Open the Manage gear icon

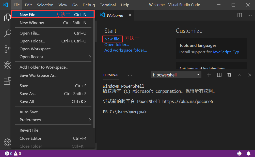7,142
